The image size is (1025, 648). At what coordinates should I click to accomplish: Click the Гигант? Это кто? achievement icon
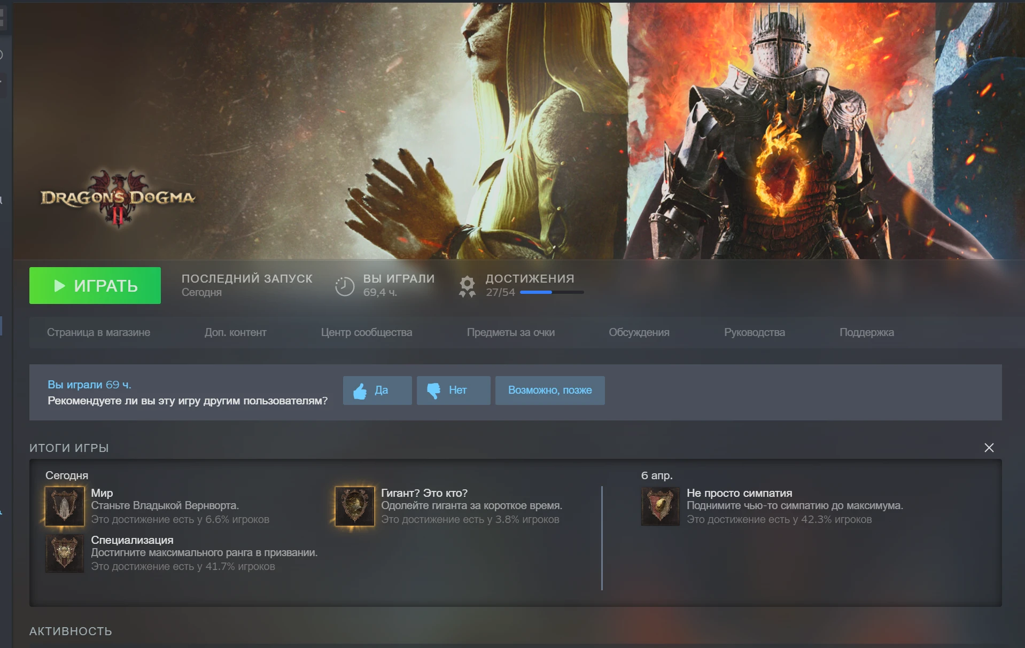(355, 506)
